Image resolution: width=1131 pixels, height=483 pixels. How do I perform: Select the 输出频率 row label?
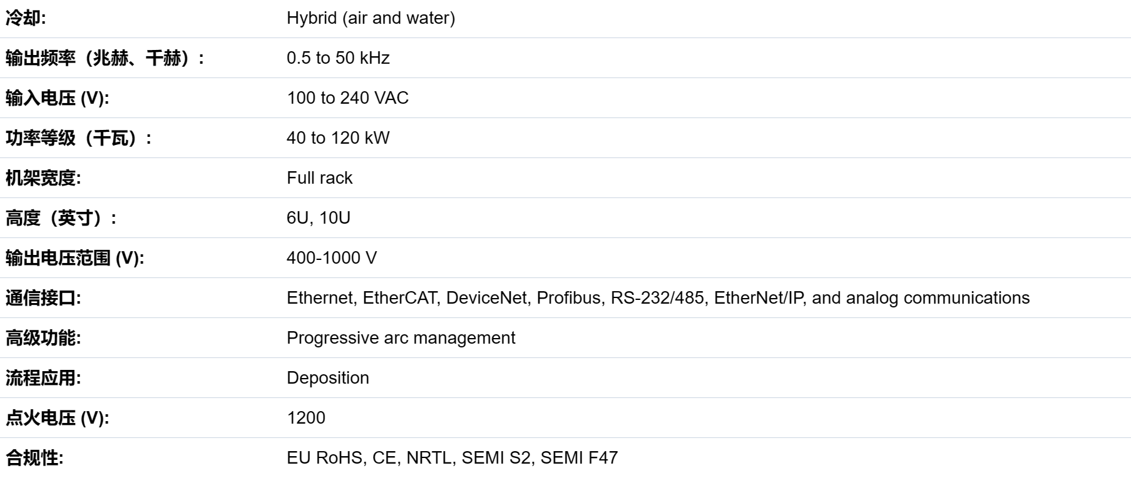[105, 58]
